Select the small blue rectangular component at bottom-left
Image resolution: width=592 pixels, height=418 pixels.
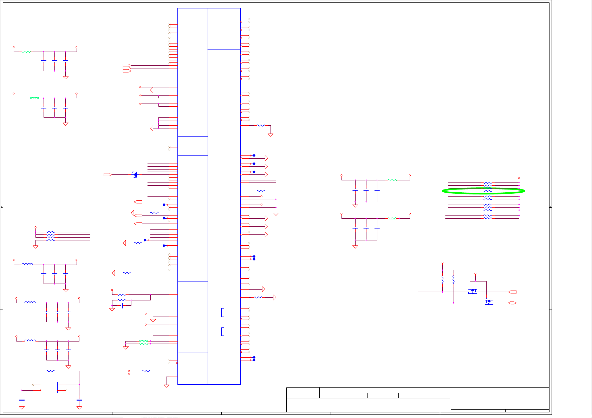pos(49,387)
